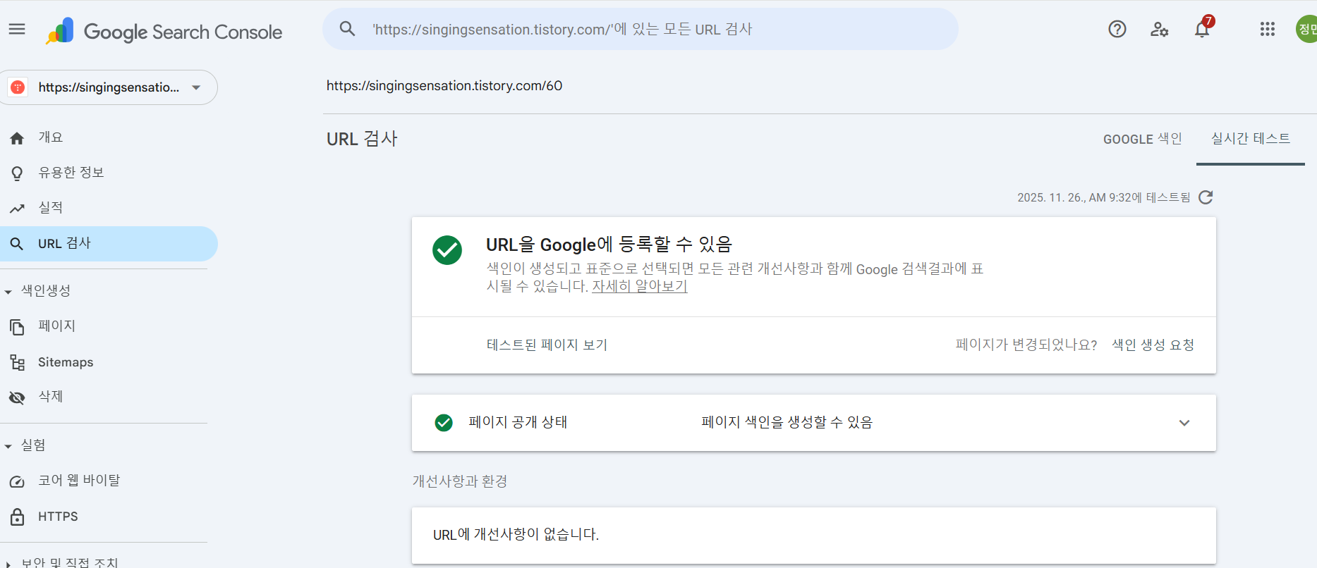
Task: Open the 페이지 indexing report
Action: (x=108, y=327)
